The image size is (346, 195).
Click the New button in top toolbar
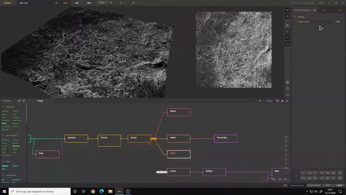tap(77, 3)
